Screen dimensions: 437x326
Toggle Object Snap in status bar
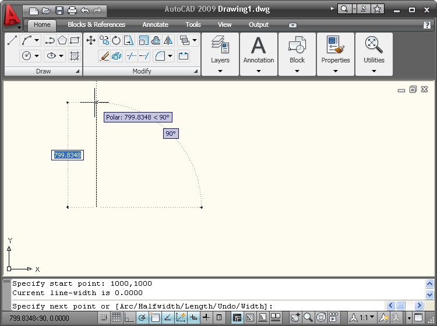point(155,317)
